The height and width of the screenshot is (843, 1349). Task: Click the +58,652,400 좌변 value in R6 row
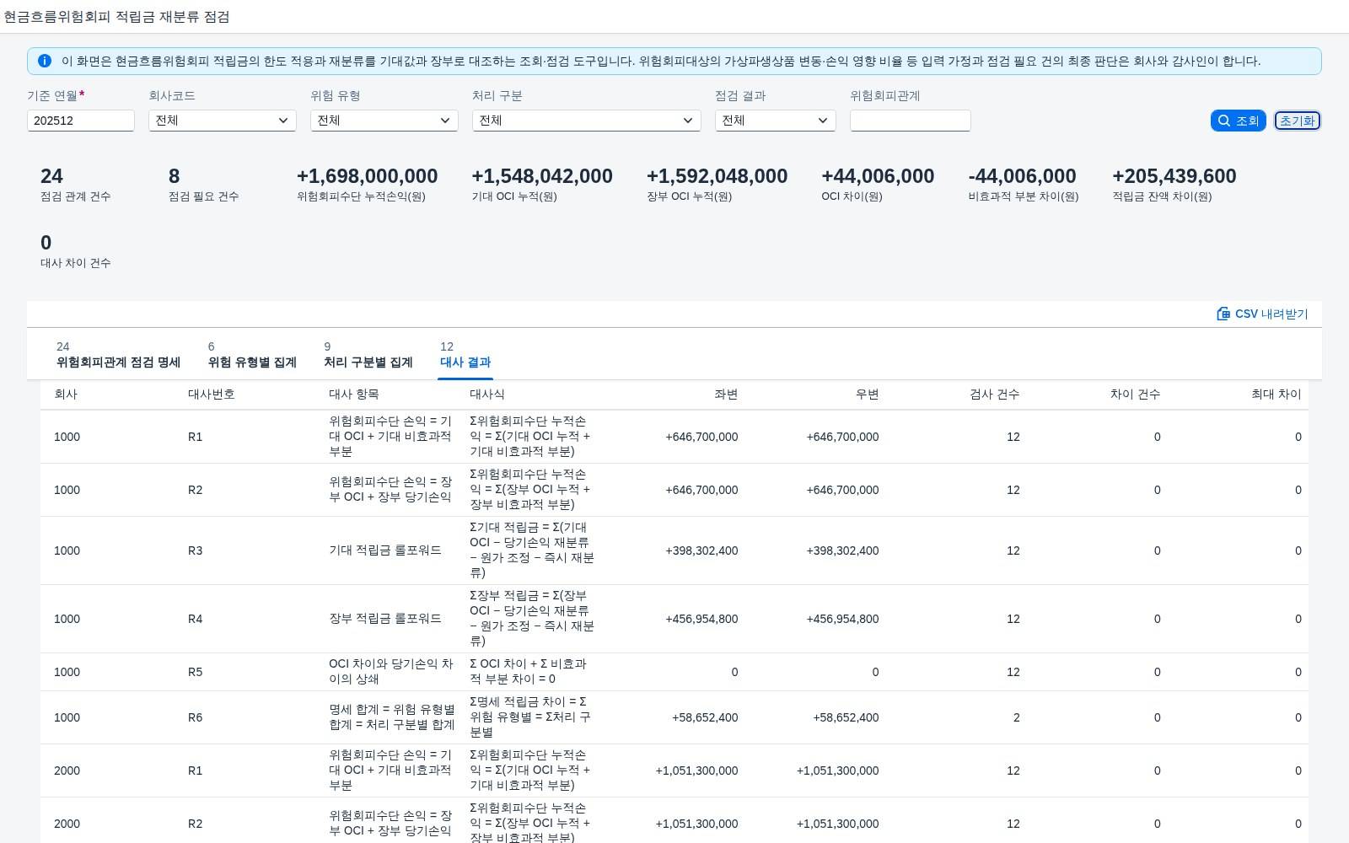click(705, 717)
